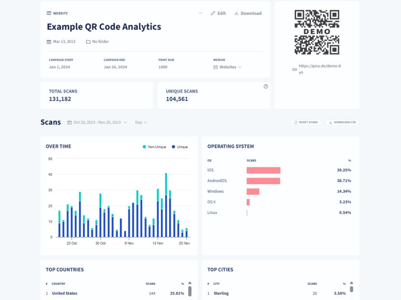
Task: Open the three-dot options menu on the card
Action: click(x=200, y=13)
